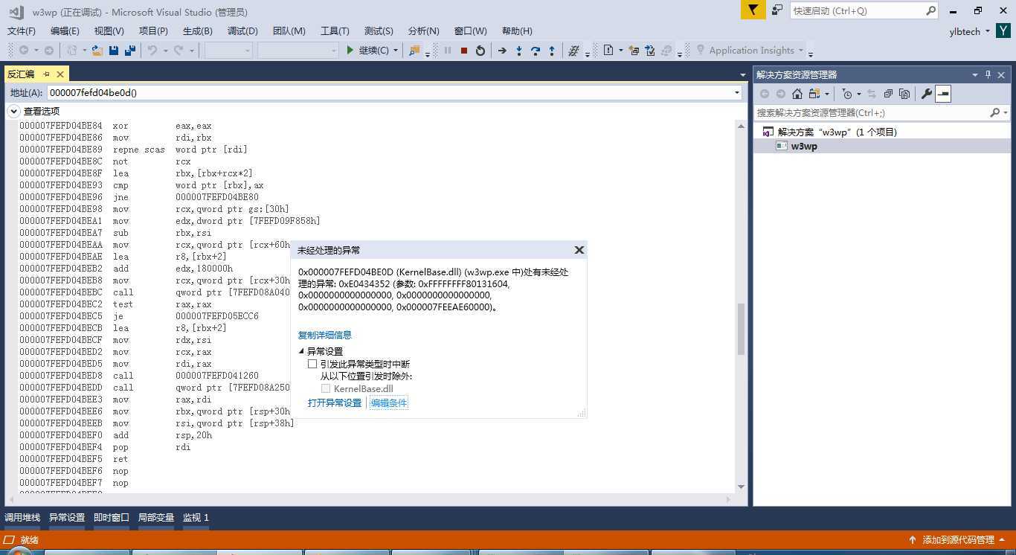Click Copy Details link
Image resolution: width=1016 pixels, height=555 pixels.
coord(325,335)
